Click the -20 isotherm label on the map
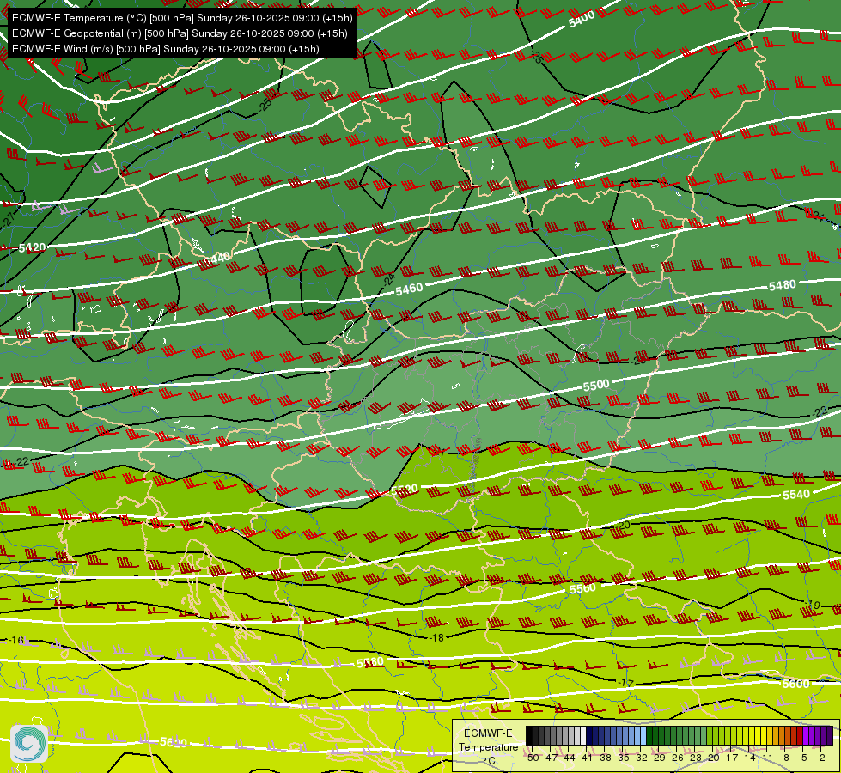Viewport: 841px width, 773px height. coord(623,525)
